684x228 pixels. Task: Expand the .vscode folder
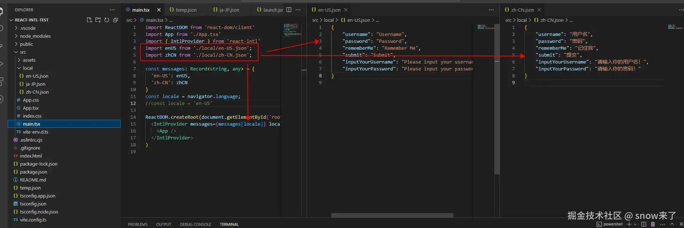pos(64,28)
